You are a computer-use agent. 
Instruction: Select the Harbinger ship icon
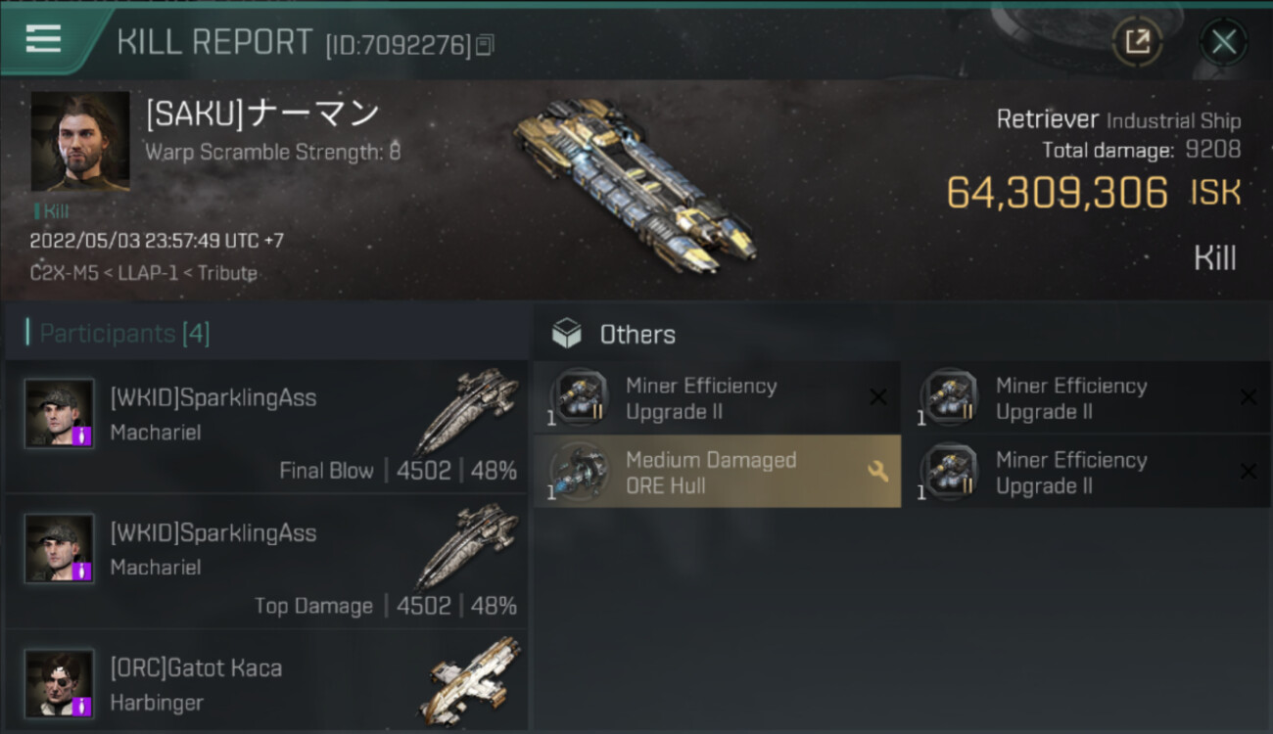click(474, 680)
